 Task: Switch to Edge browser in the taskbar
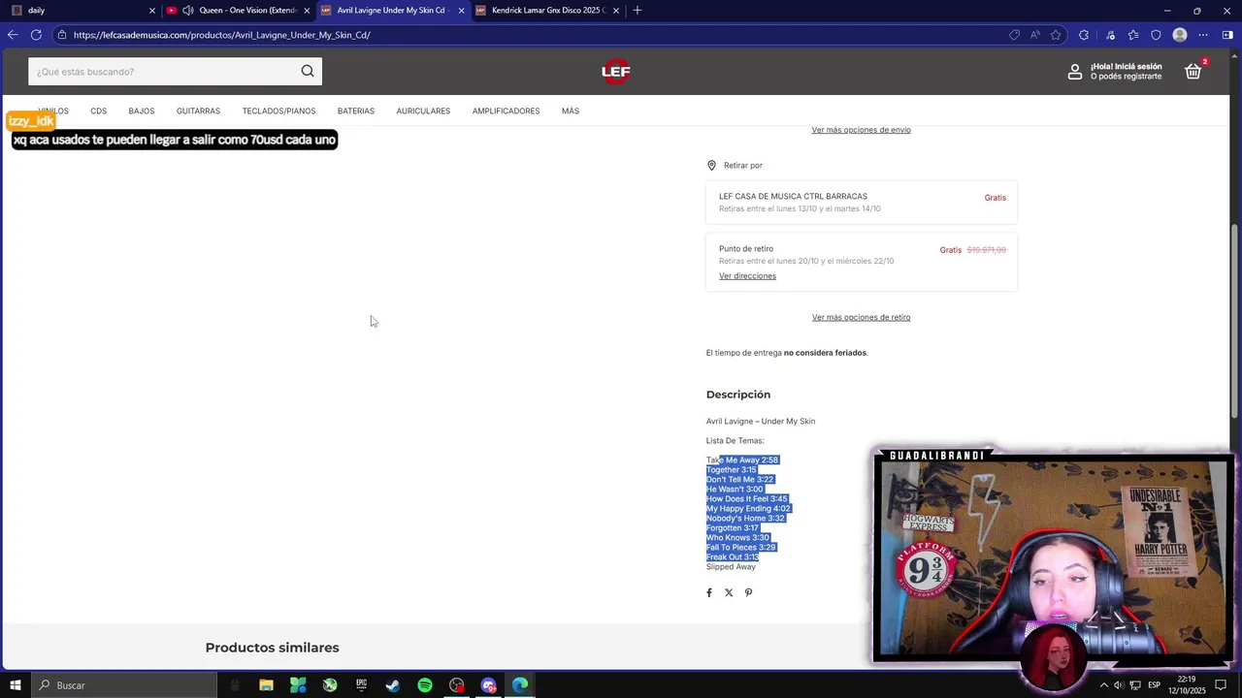tap(520, 685)
